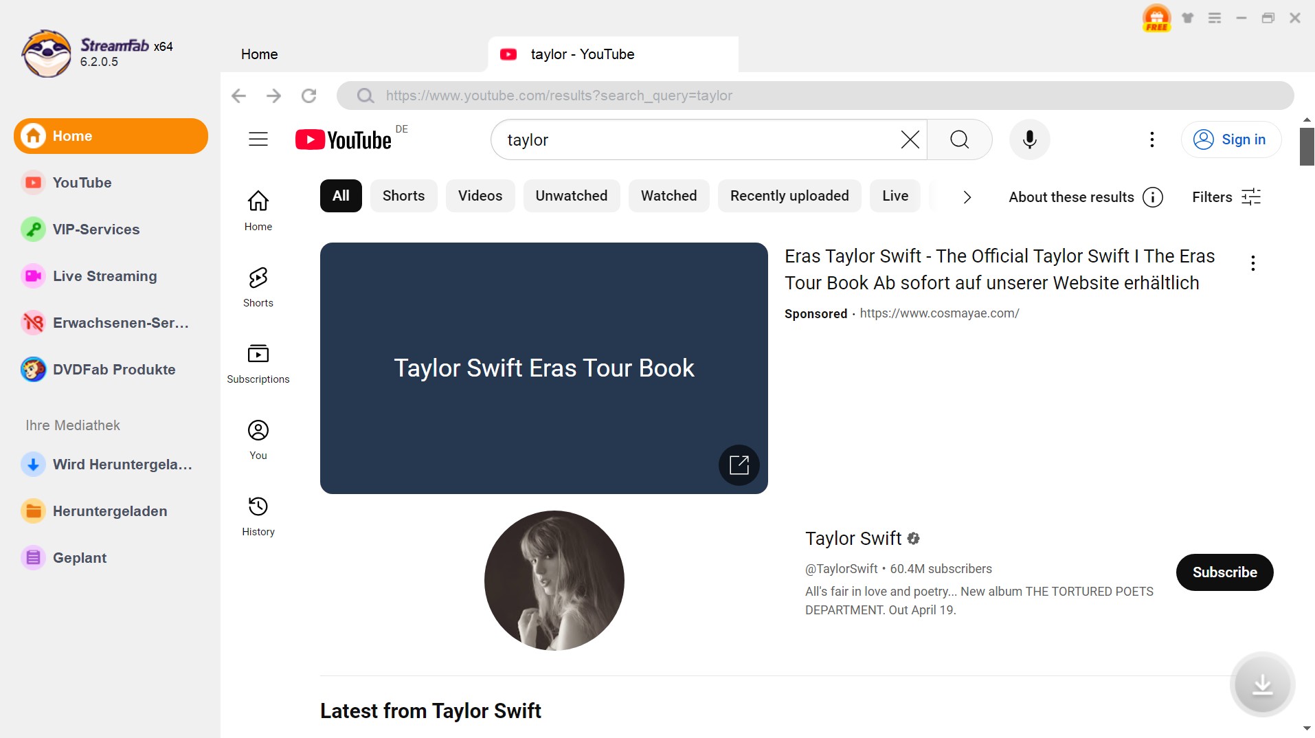1315x738 pixels.
Task: Switch to the taylor - YouTube tab
Action: 613,54
